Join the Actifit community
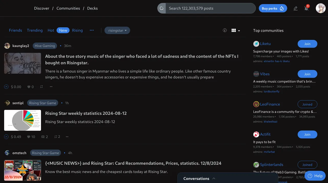The image size is (328, 183). coord(307,134)
